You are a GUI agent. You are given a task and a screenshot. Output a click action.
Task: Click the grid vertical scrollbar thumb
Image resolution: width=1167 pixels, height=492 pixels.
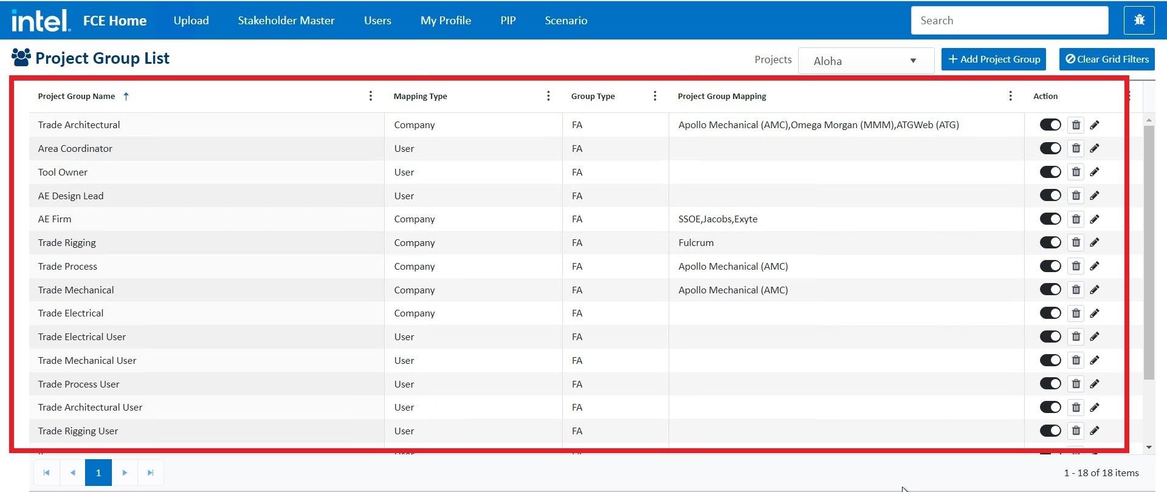click(x=1148, y=252)
